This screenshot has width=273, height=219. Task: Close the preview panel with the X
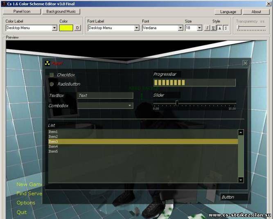point(245,63)
